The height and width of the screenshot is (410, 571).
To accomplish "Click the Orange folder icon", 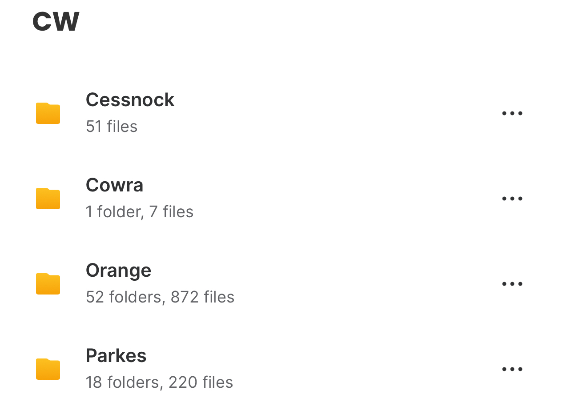I will pos(48,284).
